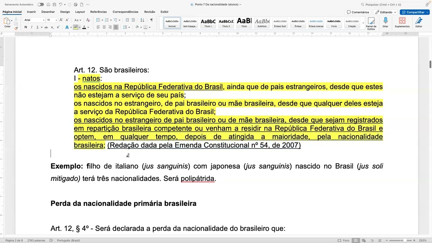The height and width of the screenshot is (243, 432).
Task: Align text left
Action: (98, 27)
